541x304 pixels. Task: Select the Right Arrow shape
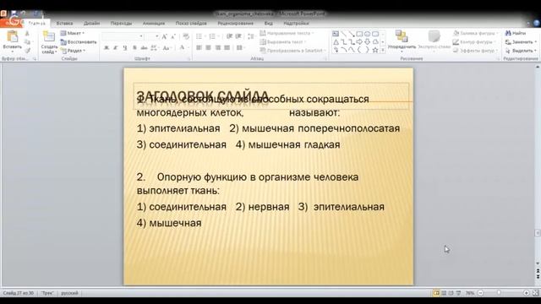[359, 42]
